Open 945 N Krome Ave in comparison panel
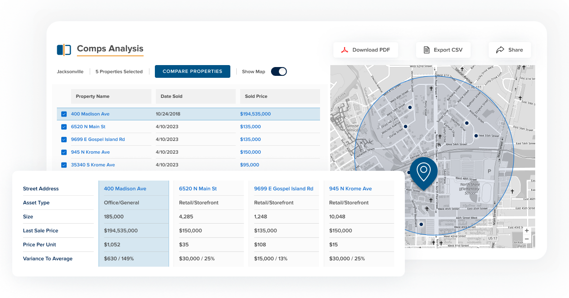 350,188
